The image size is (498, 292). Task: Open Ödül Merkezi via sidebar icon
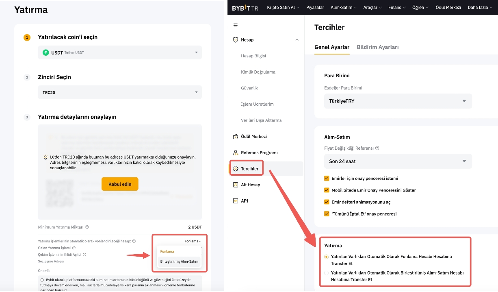tap(235, 137)
